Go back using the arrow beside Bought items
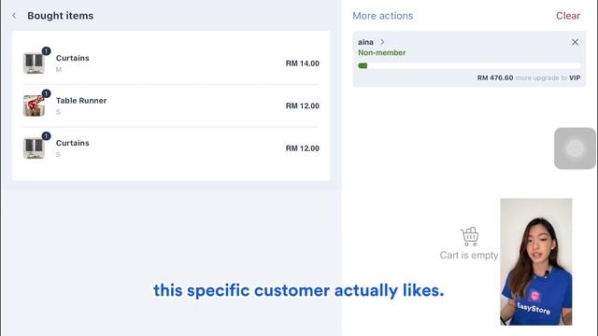 pos(15,16)
